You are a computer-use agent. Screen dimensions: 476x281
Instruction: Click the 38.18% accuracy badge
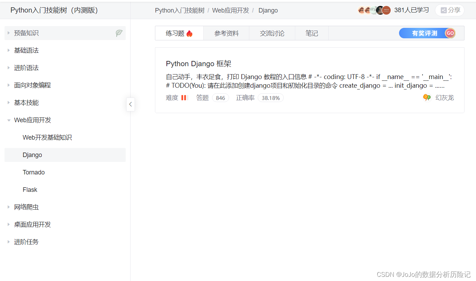pyautogui.click(x=271, y=98)
